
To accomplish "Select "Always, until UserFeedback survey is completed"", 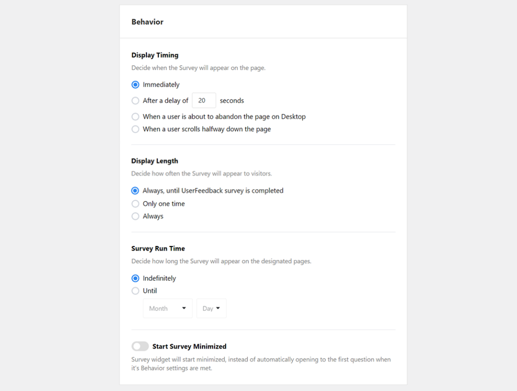I will coord(135,190).
